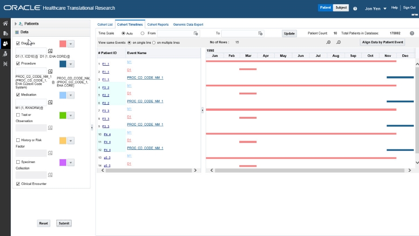This screenshot has height=236, width=419.
Task: Open the Procedure color dropdown arrow
Action: [71, 64]
